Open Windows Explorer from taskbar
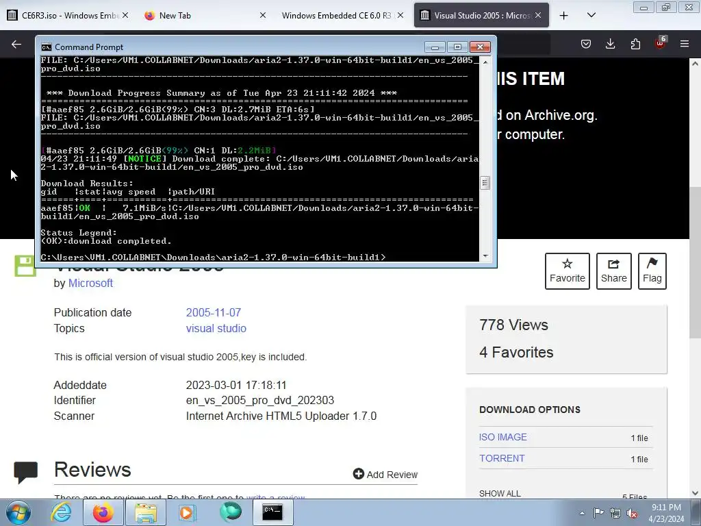Screen dimensions: 701x526 [x=146, y=512]
